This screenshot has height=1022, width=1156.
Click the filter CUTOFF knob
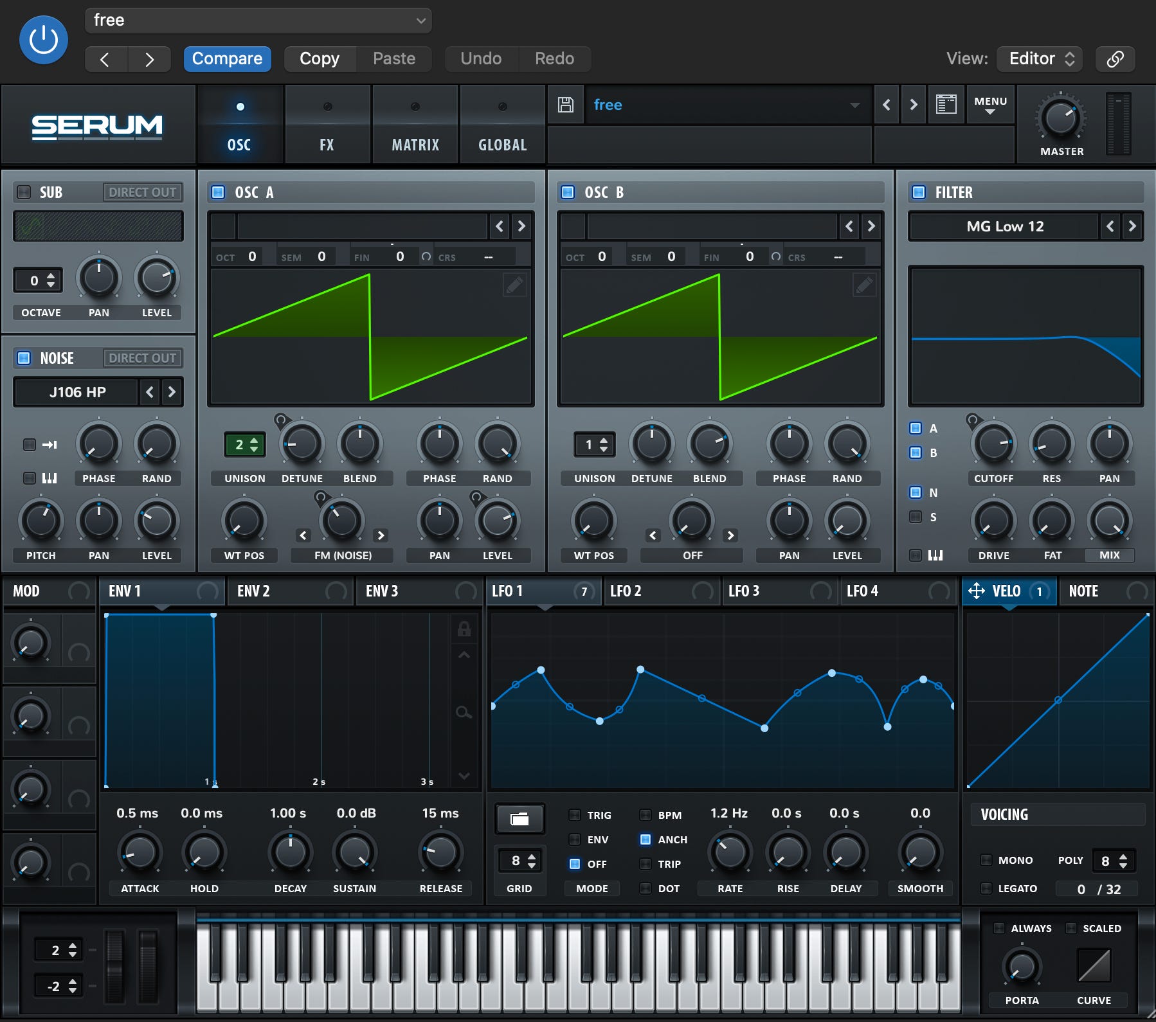(x=994, y=444)
